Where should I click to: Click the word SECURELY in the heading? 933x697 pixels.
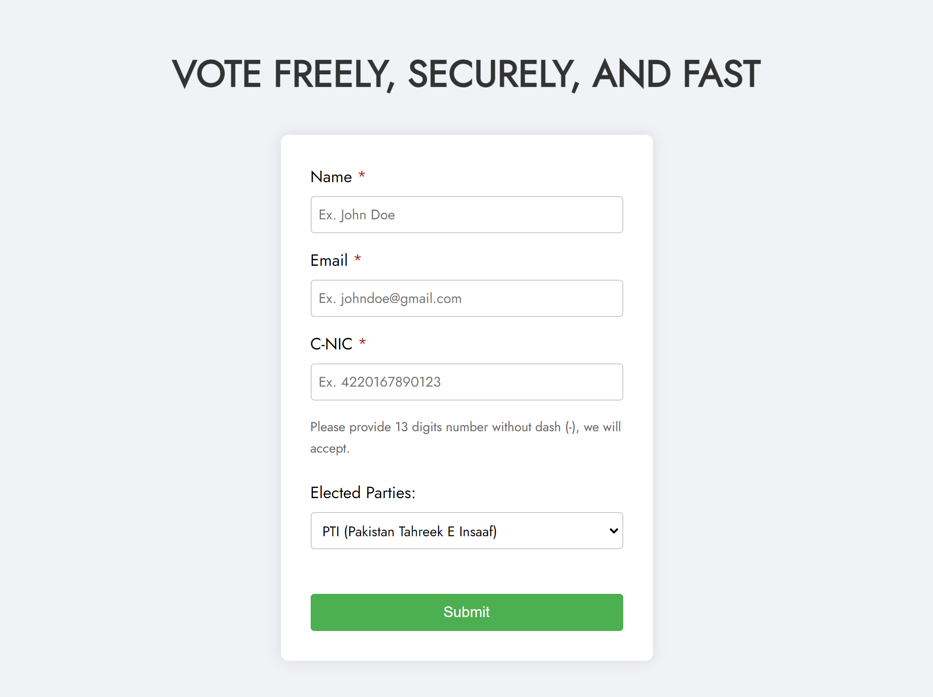click(494, 74)
